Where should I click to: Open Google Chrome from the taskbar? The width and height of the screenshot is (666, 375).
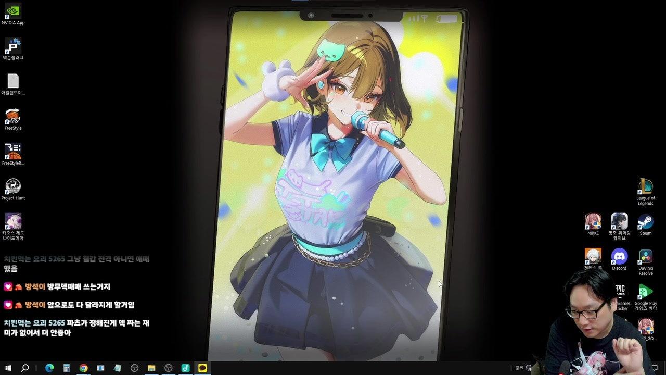[83, 368]
